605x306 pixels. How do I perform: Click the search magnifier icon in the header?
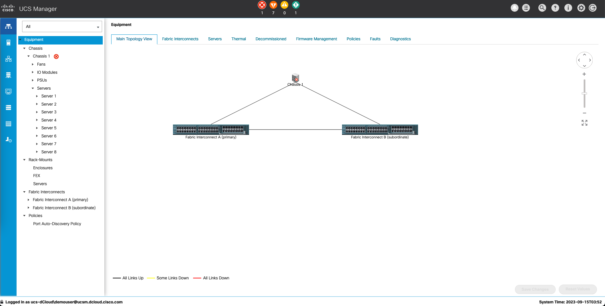(542, 8)
